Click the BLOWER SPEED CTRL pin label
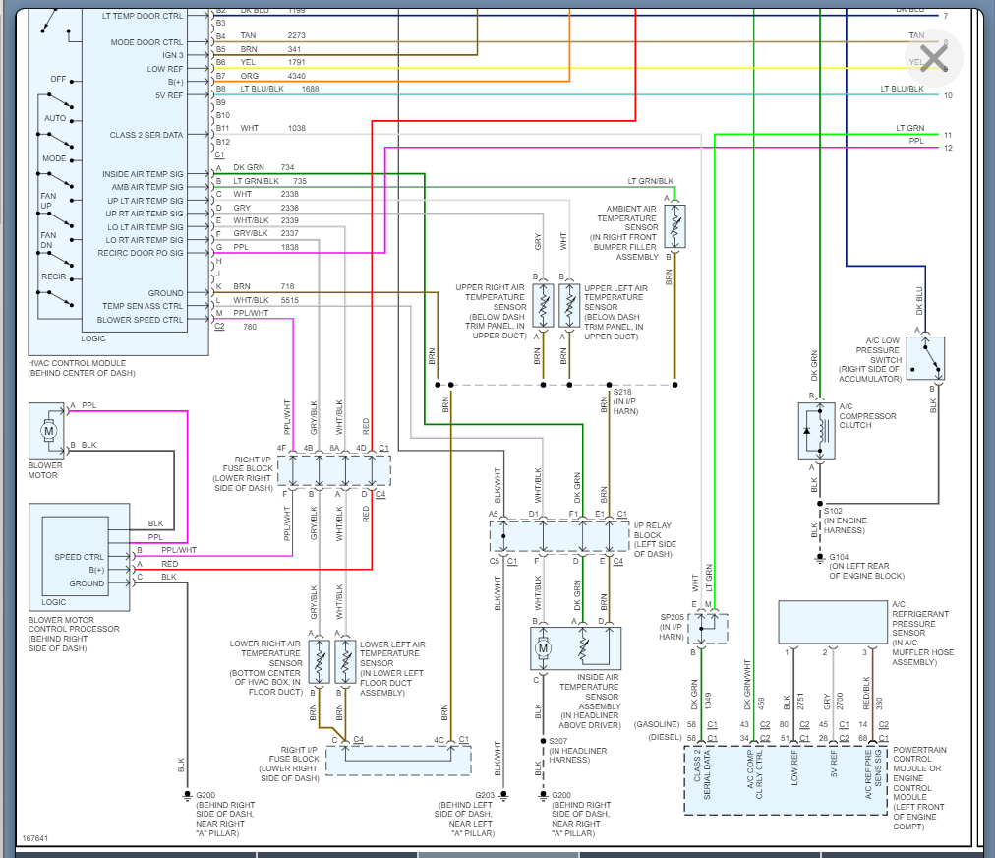The height and width of the screenshot is (858, 995). click(140, 320)
